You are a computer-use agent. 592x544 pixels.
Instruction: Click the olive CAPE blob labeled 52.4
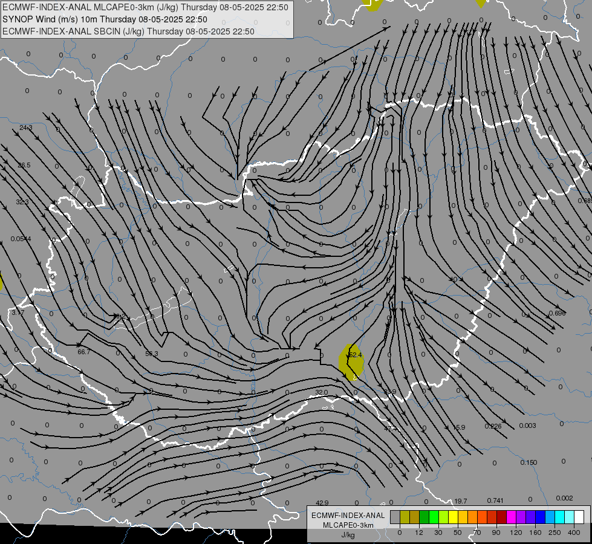coord(351,363)
